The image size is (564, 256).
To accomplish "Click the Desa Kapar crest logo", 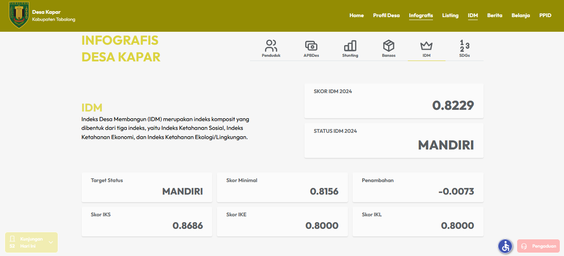I will 19,15.
